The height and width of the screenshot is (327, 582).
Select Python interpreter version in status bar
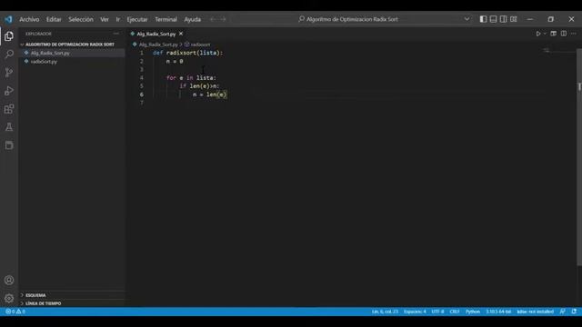coord(498,312)
